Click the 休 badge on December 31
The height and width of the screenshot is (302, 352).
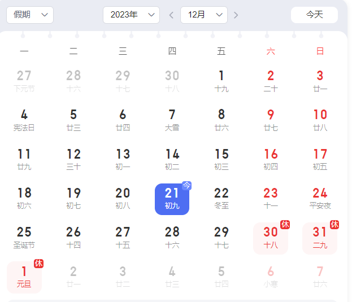click(334, 225)
